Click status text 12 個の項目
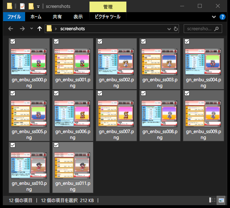 tap(20, 201)
